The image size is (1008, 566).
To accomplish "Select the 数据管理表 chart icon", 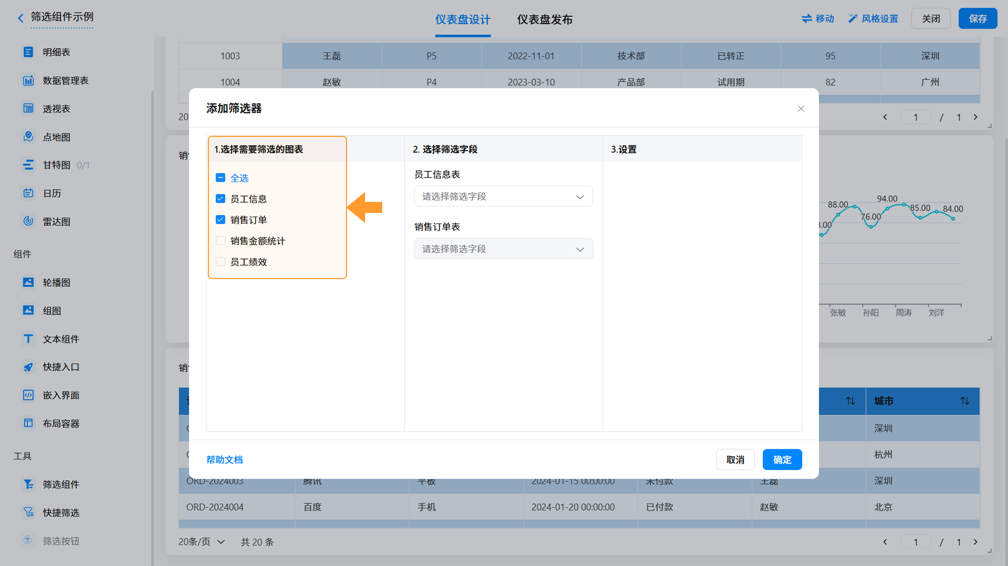I will 28,80.
